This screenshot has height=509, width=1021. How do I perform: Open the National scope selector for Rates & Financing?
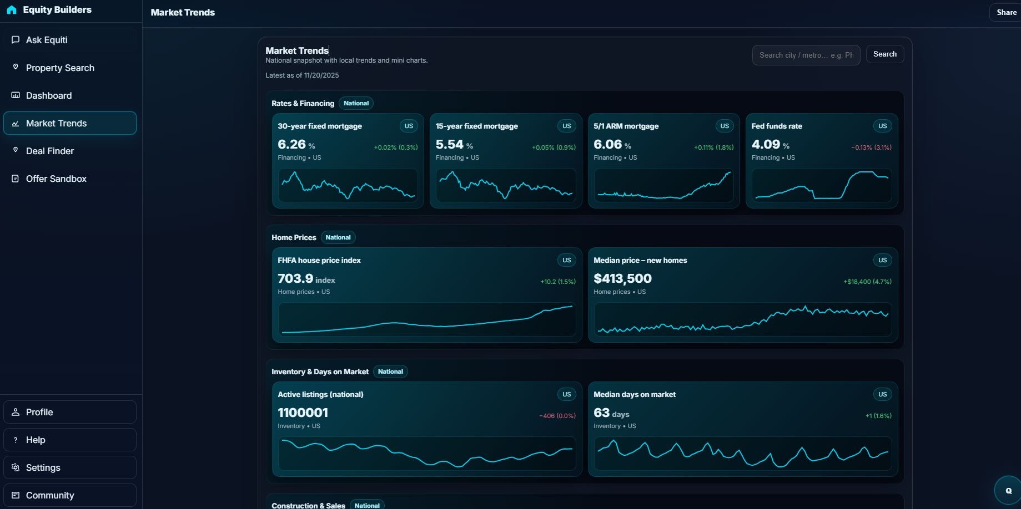tap(356, 103)
